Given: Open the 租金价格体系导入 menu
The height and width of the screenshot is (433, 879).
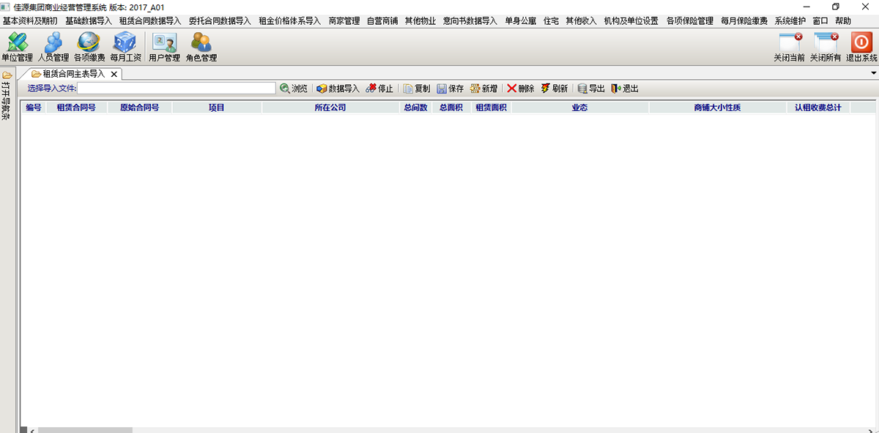Looking at the screenshot, I should 290,20.
